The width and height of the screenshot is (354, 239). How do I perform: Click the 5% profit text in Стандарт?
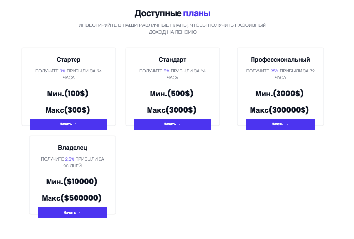(167, 71)
